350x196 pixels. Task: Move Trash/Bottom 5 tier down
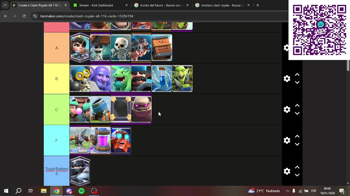pyautogui.click(x=297, y=175)
